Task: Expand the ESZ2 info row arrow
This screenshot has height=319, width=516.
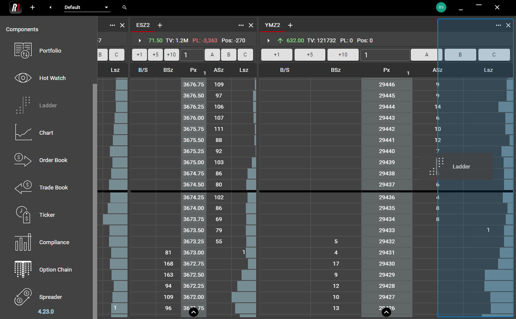Action: (140, 41)
